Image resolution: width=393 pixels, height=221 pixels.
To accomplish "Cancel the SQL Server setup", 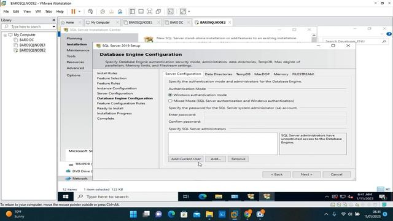I will (x=337, y=174).
